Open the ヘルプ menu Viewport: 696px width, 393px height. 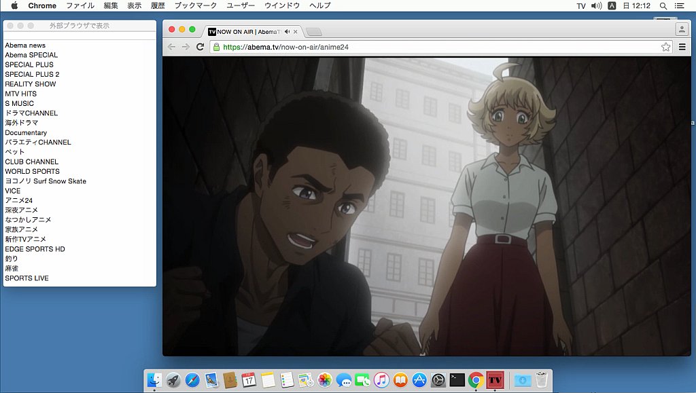[x=320, y=5]
